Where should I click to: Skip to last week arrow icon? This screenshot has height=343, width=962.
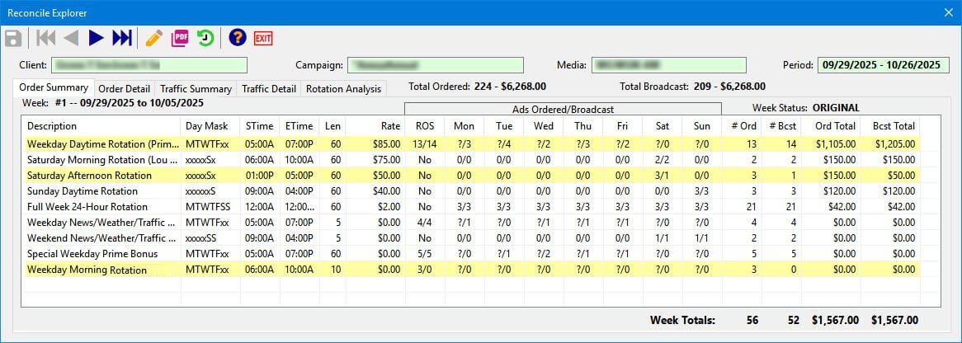[122, 38]
